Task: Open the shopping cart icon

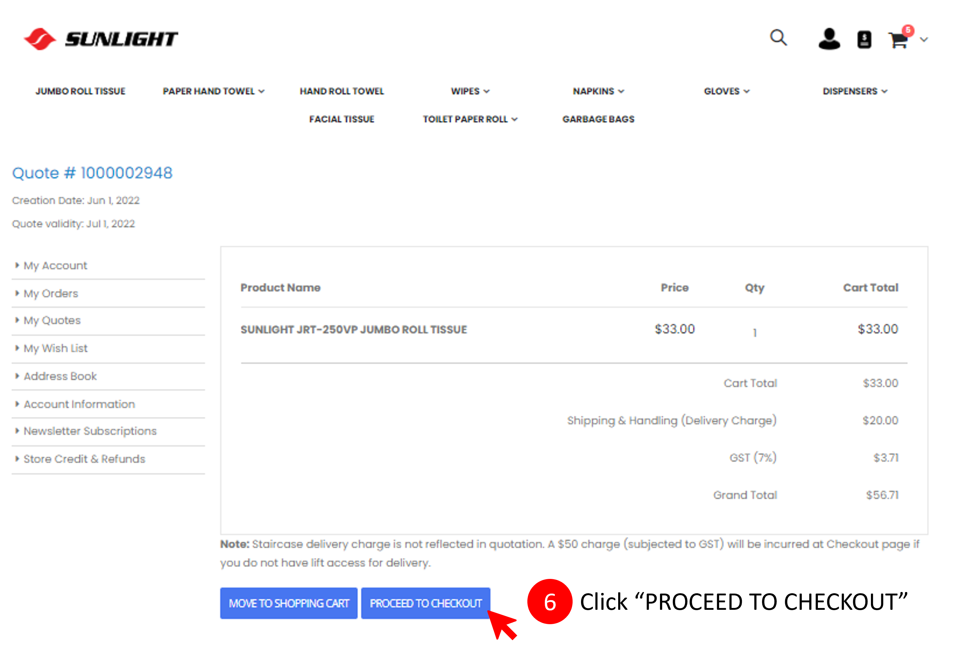Action: tap(898, 40)
